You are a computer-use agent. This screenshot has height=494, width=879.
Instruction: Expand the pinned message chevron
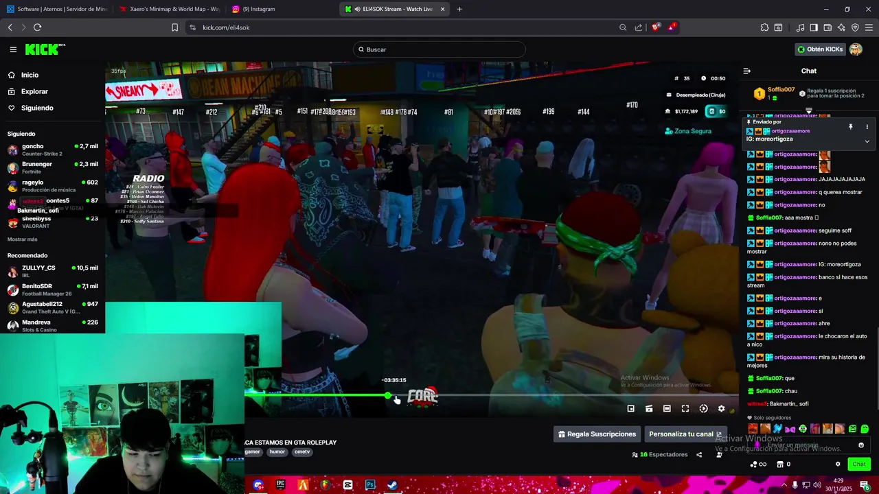pyautogui.click(x=867, y=141)
